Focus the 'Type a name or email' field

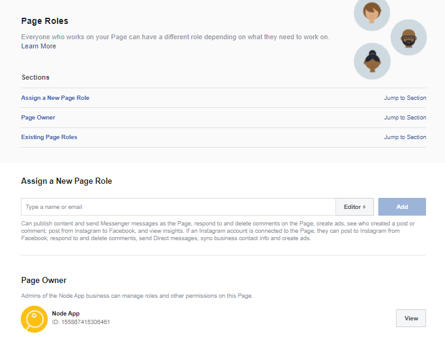click(178, 207)
